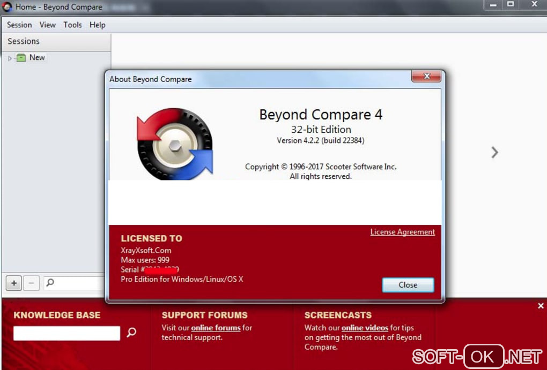
Task: Click the 'KNOWLEDGE BASE' heading
Action: [x=57, y=315]
